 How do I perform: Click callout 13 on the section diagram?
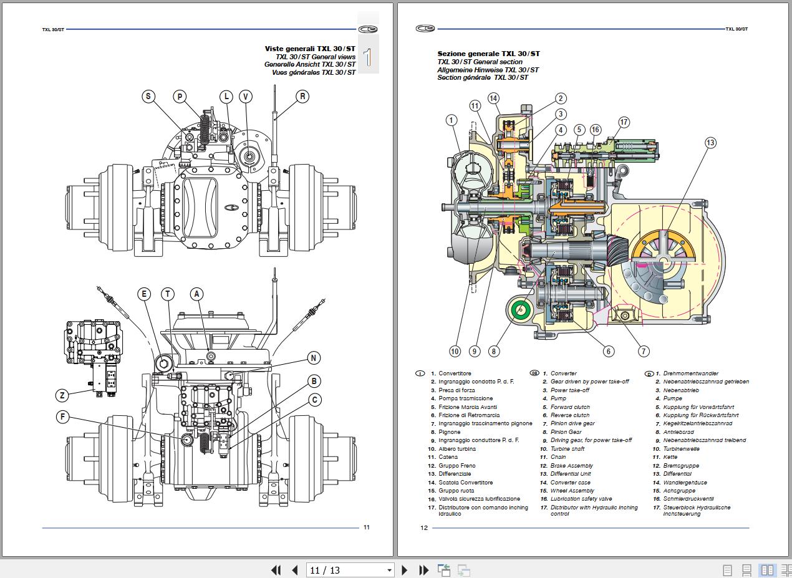point(710,143)
